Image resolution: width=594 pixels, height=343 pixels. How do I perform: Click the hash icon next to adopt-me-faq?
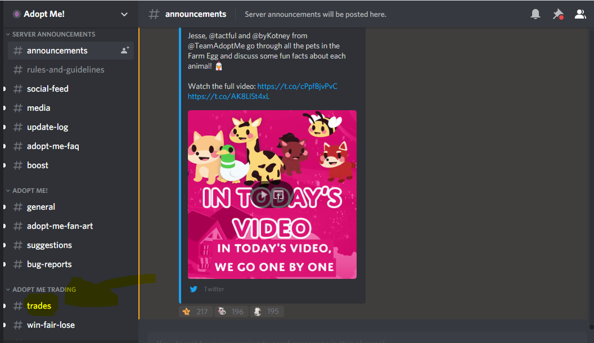[18, 146]
